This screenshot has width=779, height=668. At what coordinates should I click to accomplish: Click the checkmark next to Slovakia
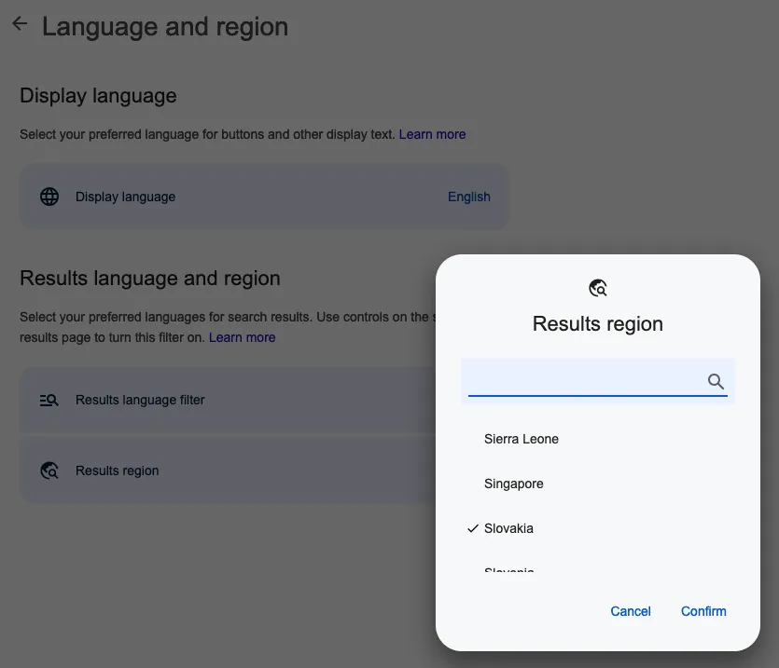point(472,528)
